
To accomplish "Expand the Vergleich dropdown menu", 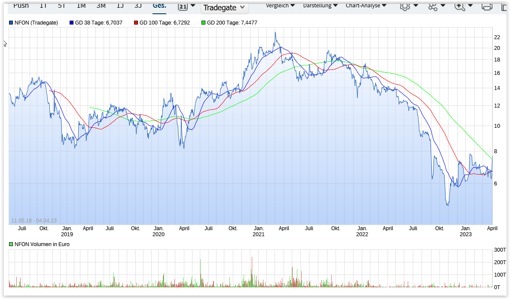I will click(x=280, y=6).
